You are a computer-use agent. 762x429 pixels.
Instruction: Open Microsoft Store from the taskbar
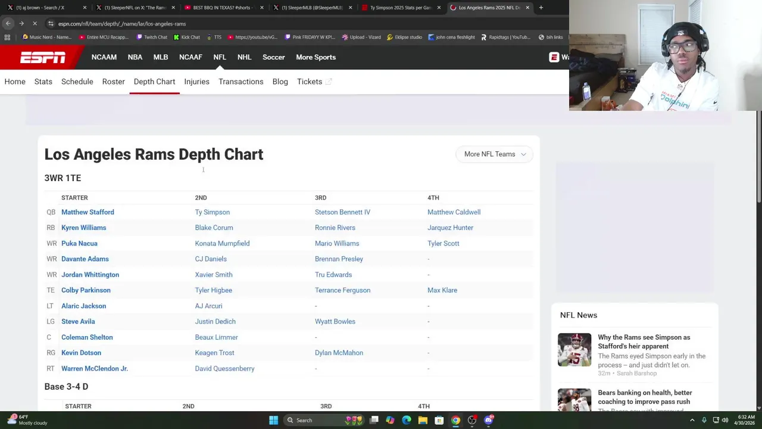439,420
